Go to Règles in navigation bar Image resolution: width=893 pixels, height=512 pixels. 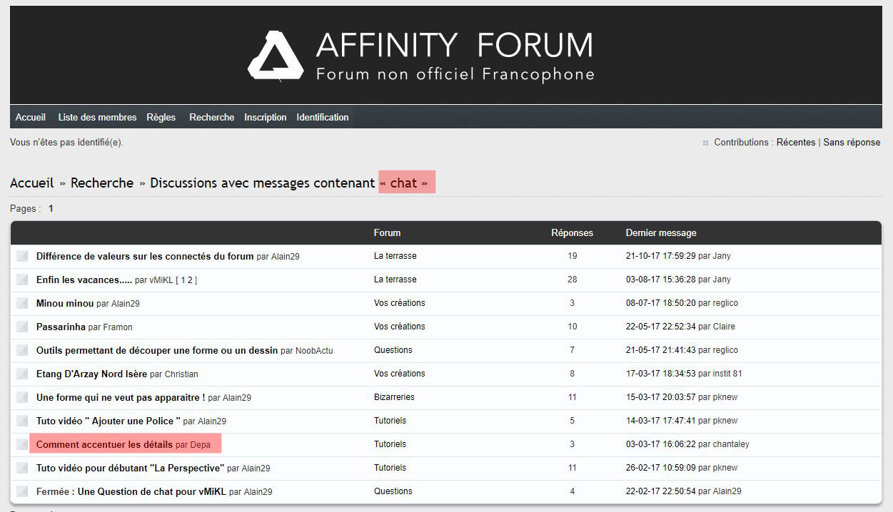pos(161,117)
